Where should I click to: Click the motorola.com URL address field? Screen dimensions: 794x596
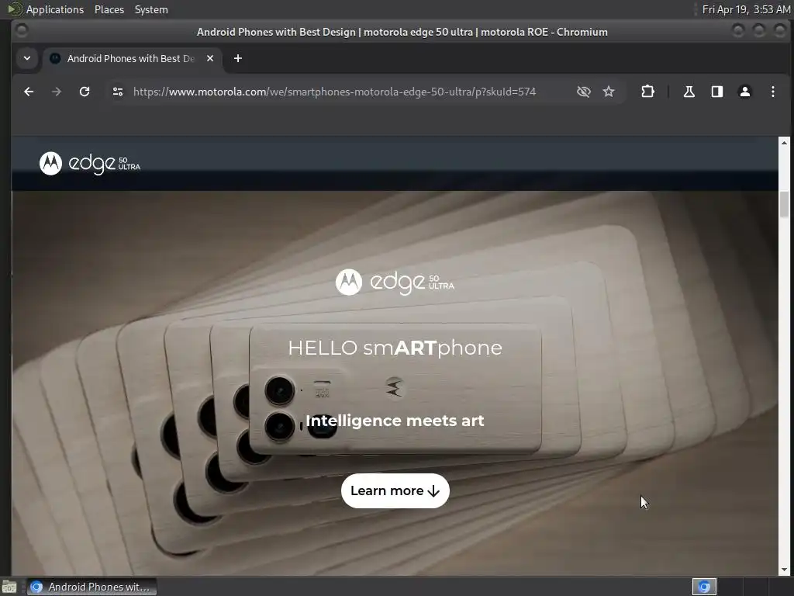pos(334,92)
